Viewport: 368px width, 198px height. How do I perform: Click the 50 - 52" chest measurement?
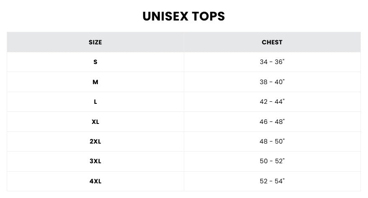click(x=272, y=161)
